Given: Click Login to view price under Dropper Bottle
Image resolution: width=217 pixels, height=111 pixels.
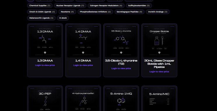Looking at the screenshot, I should point(159,72).
